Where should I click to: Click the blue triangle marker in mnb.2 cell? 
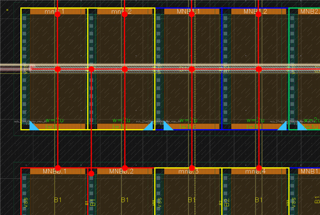point(148,126)
